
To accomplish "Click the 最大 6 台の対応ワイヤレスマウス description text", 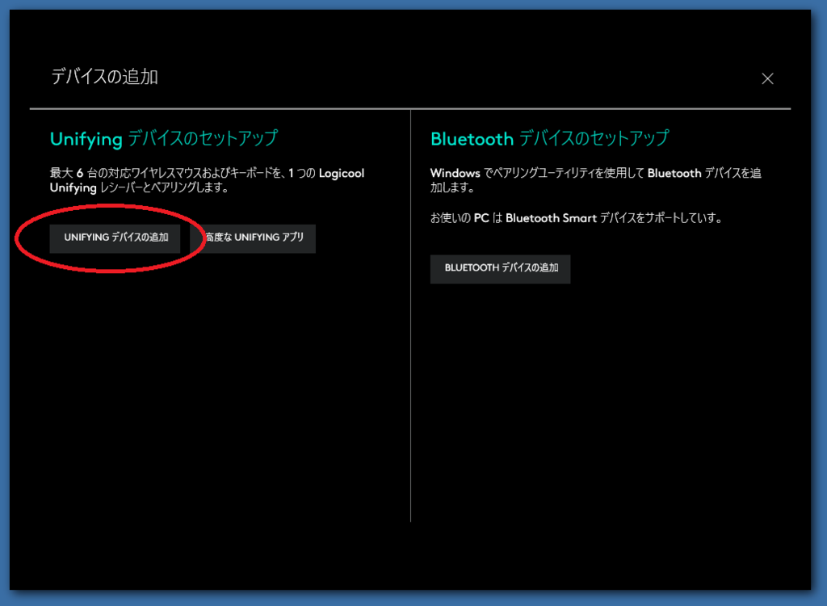I will click(207, 180).
